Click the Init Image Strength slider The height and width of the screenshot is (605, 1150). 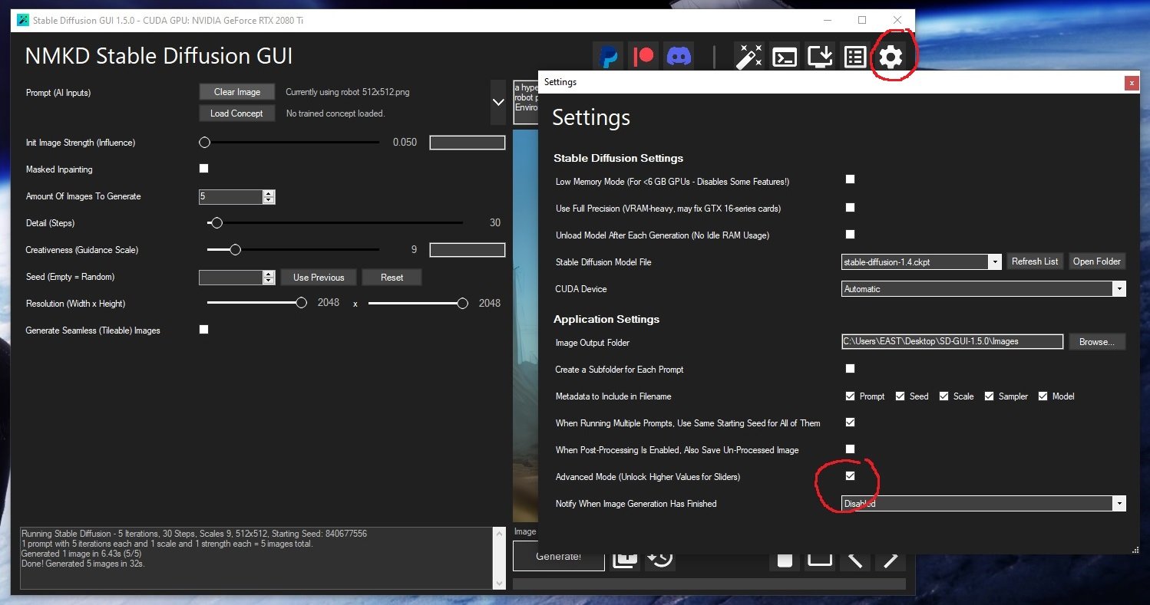pos(289,143)
